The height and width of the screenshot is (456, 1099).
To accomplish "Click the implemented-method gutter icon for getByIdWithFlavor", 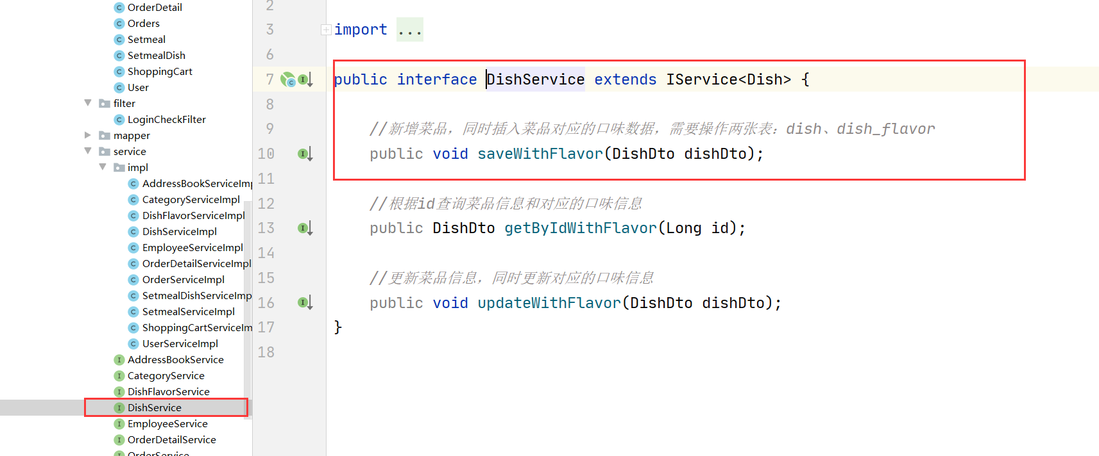I will click(305, 228).
